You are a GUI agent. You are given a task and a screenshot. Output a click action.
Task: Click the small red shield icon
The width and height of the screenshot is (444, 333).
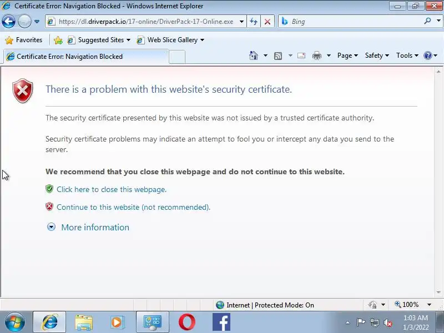coord(49,206)
